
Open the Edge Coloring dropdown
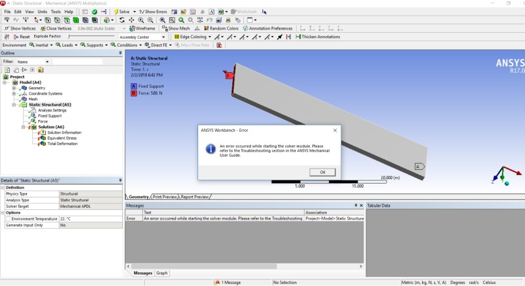[209, 37]
